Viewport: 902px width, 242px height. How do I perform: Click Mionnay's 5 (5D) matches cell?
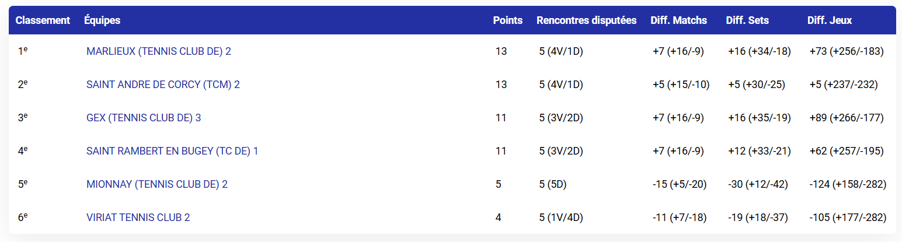(x=553, y=184)
